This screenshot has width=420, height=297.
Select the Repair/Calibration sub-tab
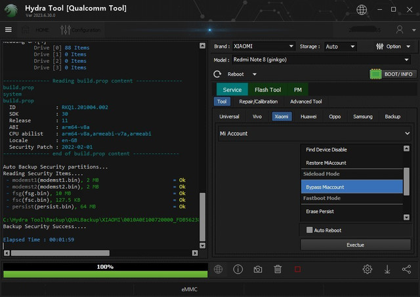pyautogui.click(x=258, y=102)
